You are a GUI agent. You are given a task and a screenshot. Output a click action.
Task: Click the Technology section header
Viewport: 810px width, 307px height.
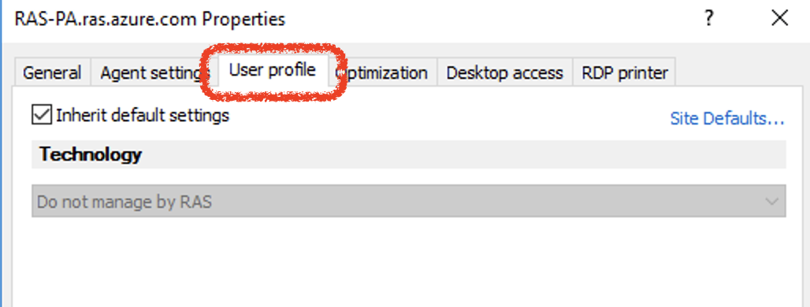(91, 154)
